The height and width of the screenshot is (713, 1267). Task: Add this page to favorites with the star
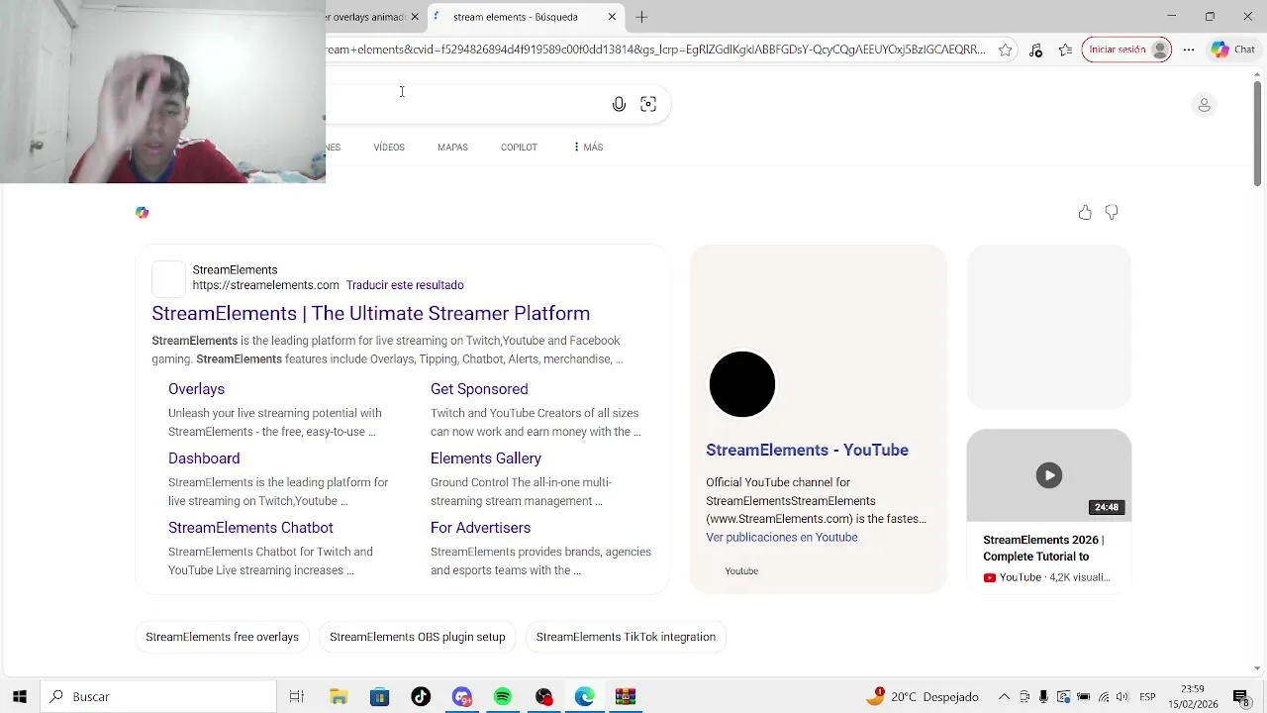tap(1005, 50)
